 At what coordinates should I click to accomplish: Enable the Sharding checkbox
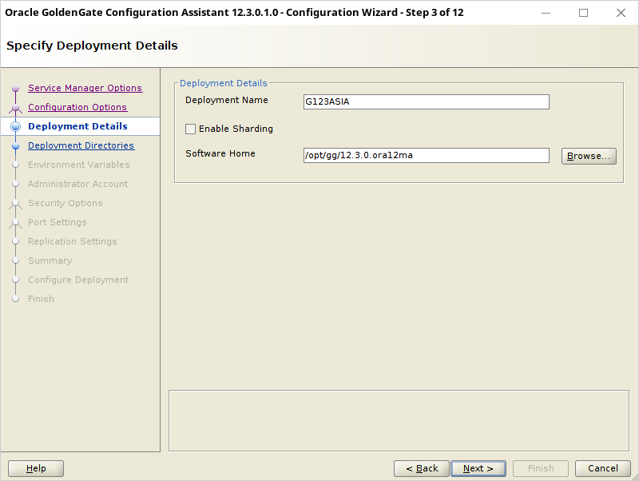coord(190,129)
